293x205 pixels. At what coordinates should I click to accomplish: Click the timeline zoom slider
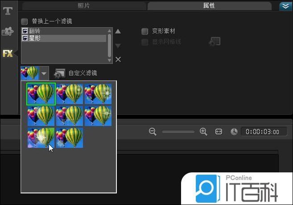(x=178, y=132)
